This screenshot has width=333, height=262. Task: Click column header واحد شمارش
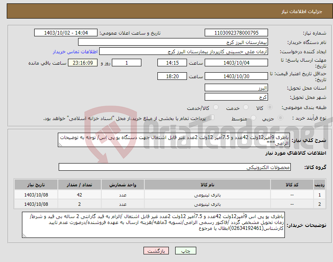click(123, 185)
